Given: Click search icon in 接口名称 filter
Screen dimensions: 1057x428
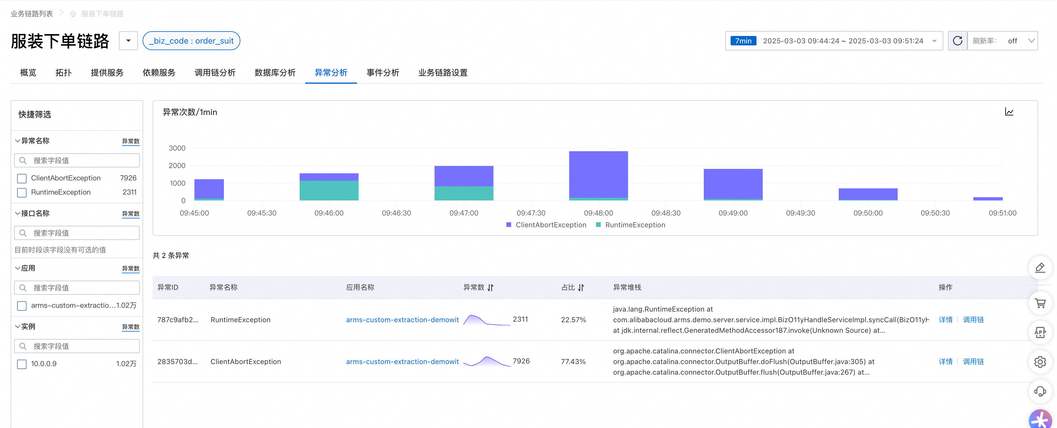Looking at the screenshot, I should tap(23, 233).
